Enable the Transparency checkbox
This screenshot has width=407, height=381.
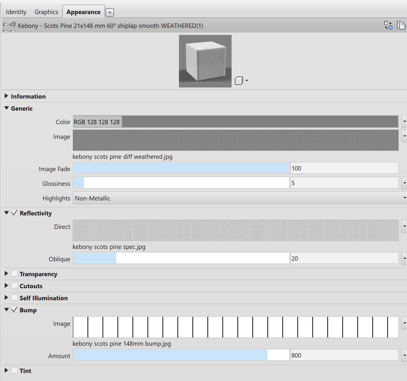click(14, 273)
